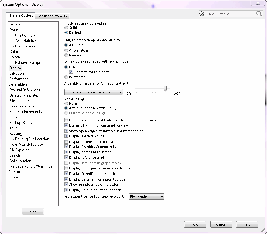Select Relations/Snaps under Sketch

pyautogui.click(x=28, y=62)
